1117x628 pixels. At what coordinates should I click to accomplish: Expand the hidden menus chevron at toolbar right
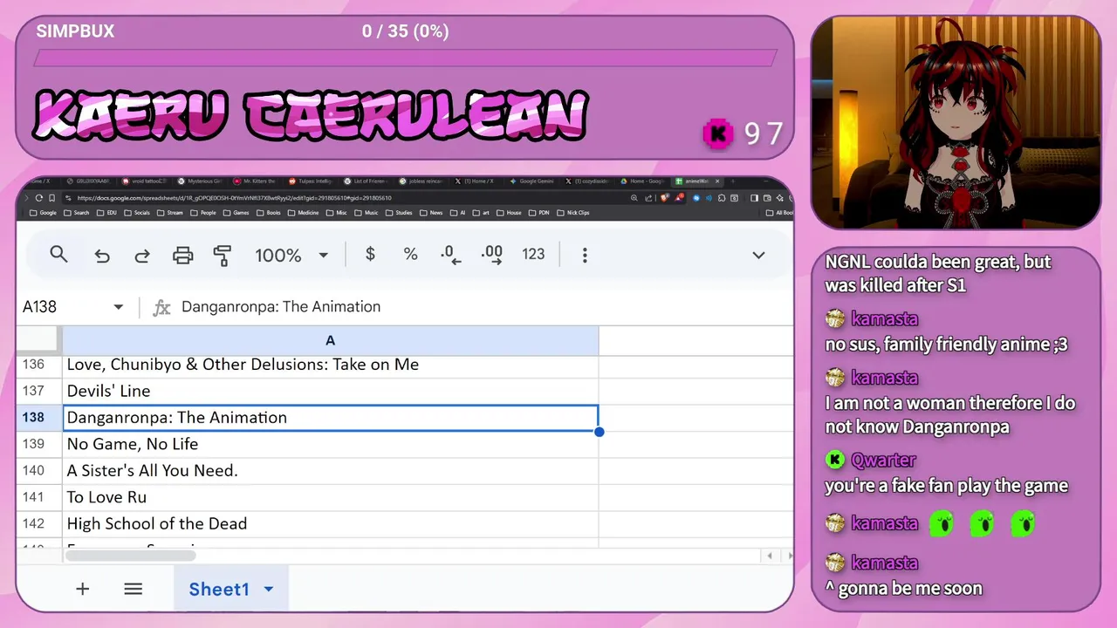[x=758, y=255]
